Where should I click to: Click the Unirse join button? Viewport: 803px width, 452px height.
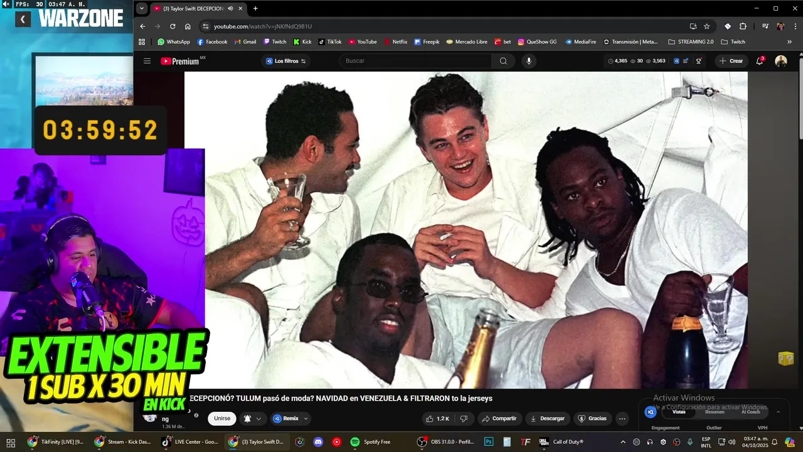[x=222, y=419]
